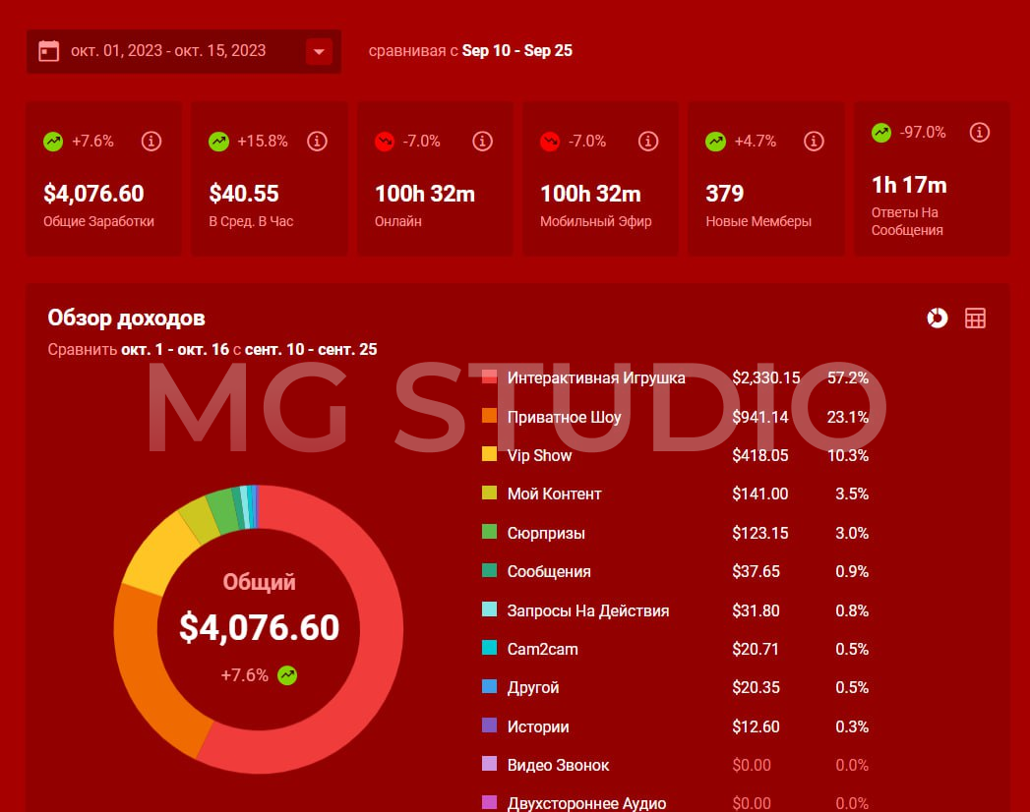Click the Сообщения green legend swatch

click(x=489, y=571)
